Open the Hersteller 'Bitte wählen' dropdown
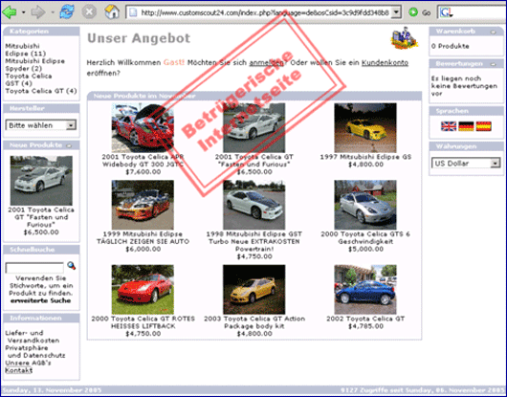507x397 pixels. tap(41, 125)
